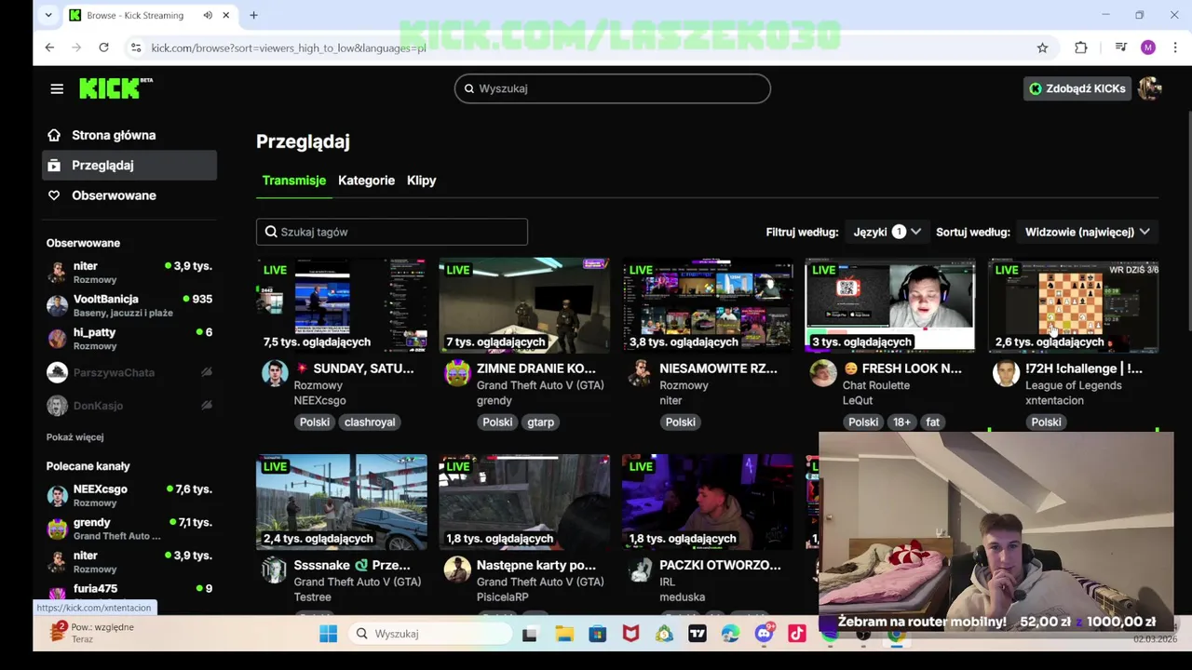
Task: Mute the Kick browser tab audio
Action: (x=208, y=16)
